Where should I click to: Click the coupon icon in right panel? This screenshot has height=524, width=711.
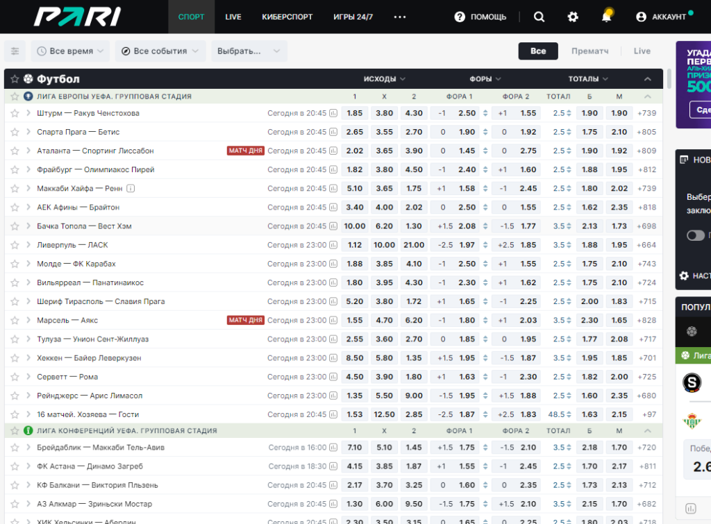point(684,160)
